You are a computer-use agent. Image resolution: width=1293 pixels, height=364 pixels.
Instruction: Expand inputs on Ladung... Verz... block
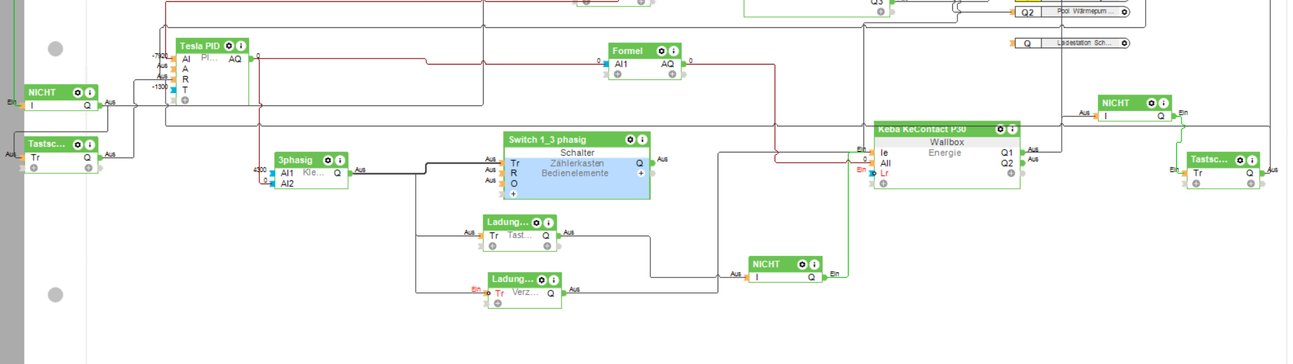point(498,303)
